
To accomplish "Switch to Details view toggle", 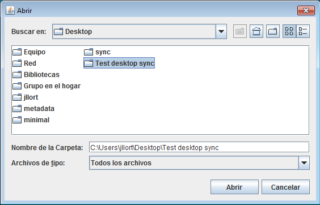I will pos(303,31).
